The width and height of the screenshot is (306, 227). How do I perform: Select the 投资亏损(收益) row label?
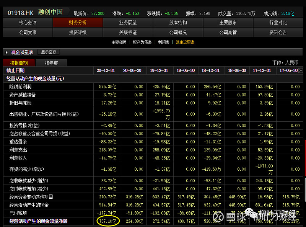click(x=24, y=126)
